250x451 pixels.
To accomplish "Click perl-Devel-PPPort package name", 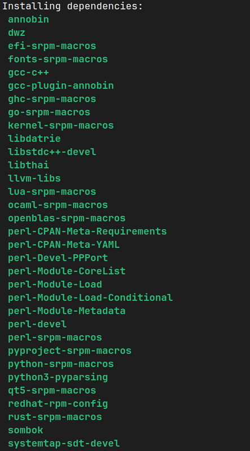I will (x=58, y=258).
